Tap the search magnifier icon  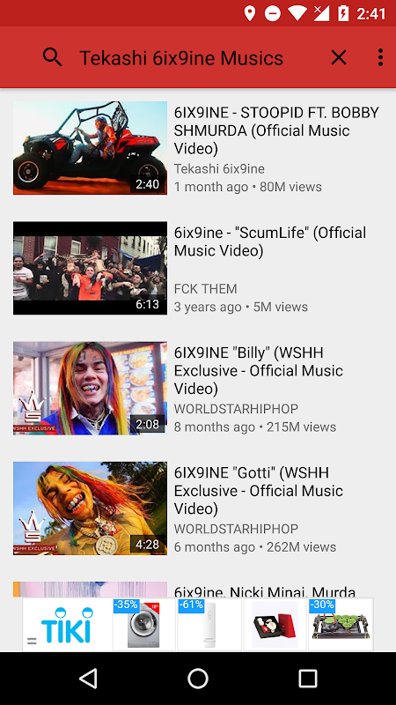click(x=53, y=57)
